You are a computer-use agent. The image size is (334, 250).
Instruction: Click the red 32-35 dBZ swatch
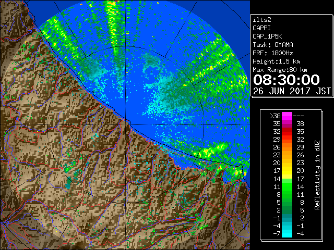tap(287, 132)
